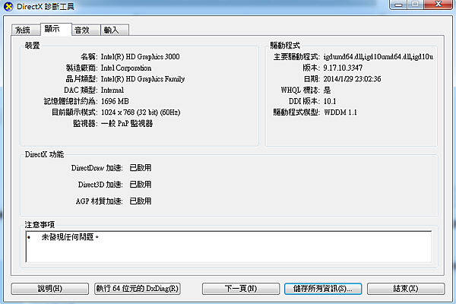Click the DirectX 診斷工具 window title
Image resolution: width=456 pixels, height=304 pixels.
(46, 6)
